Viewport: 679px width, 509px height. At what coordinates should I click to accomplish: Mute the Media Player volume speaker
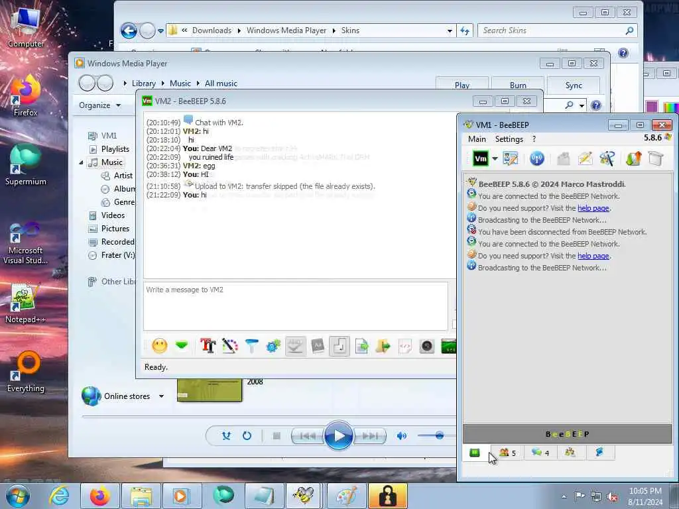click(401, 436)
